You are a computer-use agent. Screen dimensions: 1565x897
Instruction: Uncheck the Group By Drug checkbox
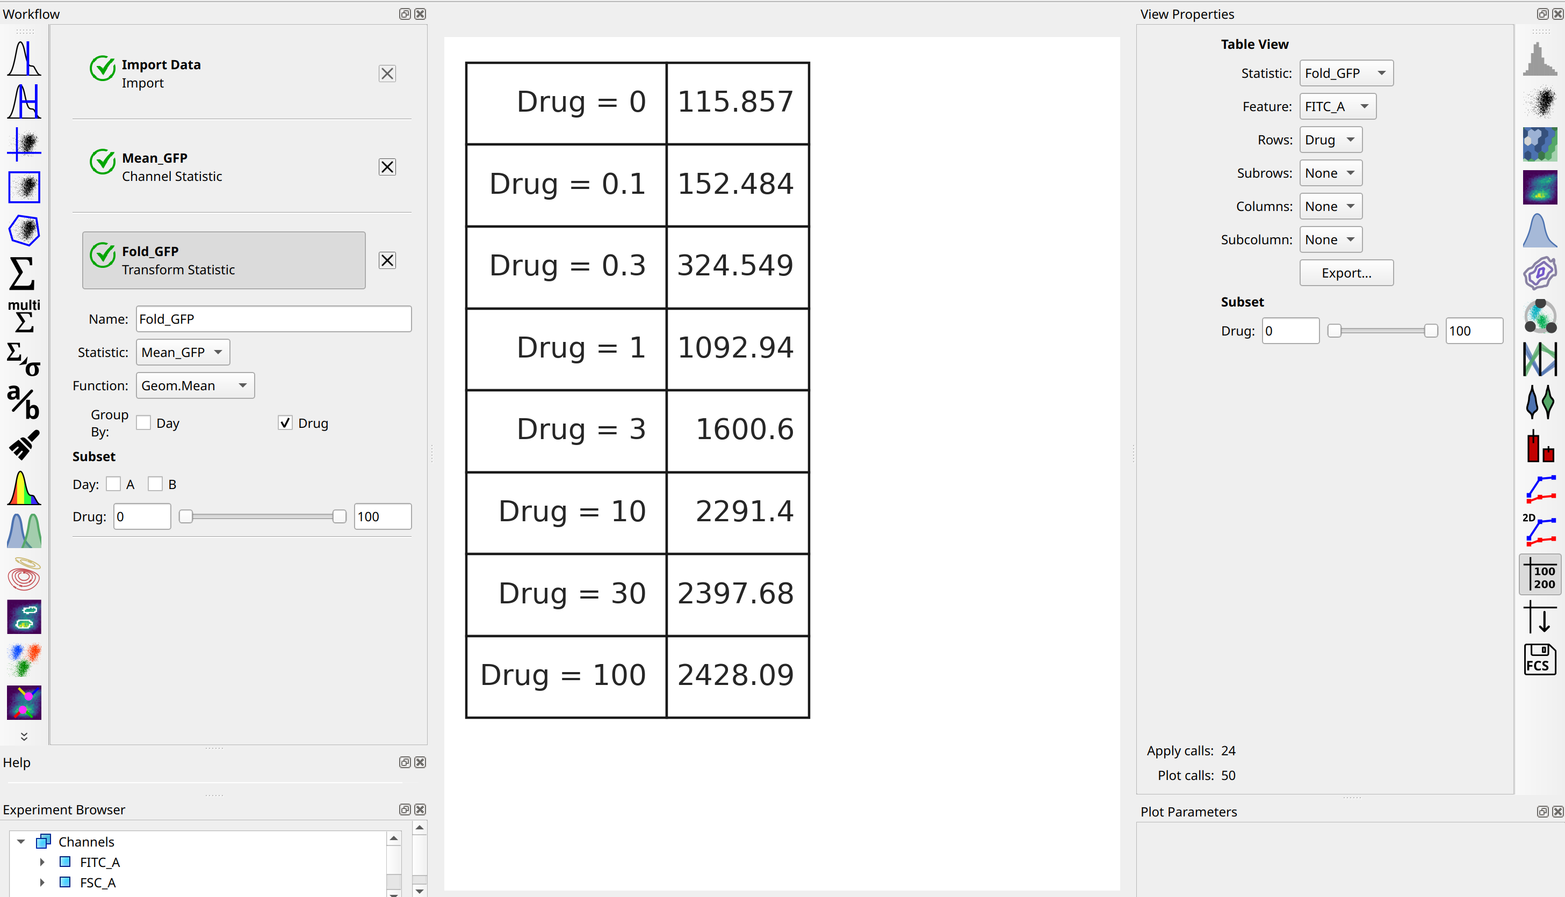tap(285, 422)
